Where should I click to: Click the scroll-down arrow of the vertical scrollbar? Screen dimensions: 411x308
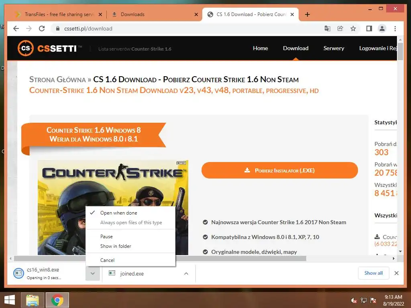pos(400,251)
